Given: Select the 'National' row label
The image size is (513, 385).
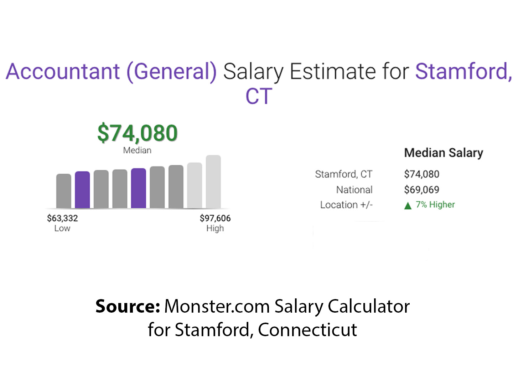Looking at the screenshot, I should pyautogui.click(x=354, y=190).
